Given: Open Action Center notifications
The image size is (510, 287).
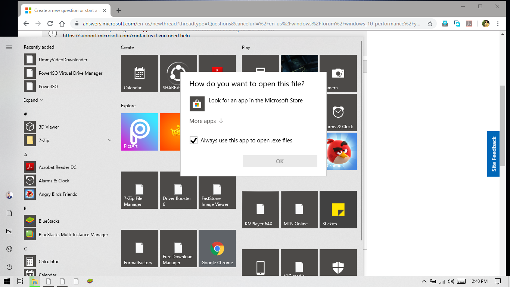Looking at the screenshot, I should coord(498,281).
